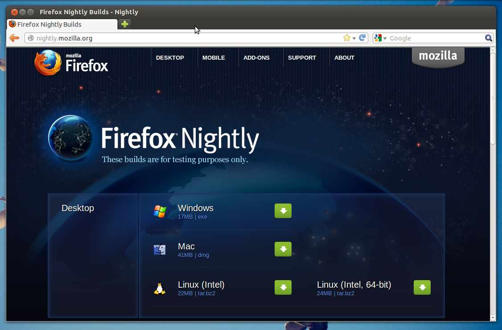Open a new tab with the plus button

click(125, 24)
